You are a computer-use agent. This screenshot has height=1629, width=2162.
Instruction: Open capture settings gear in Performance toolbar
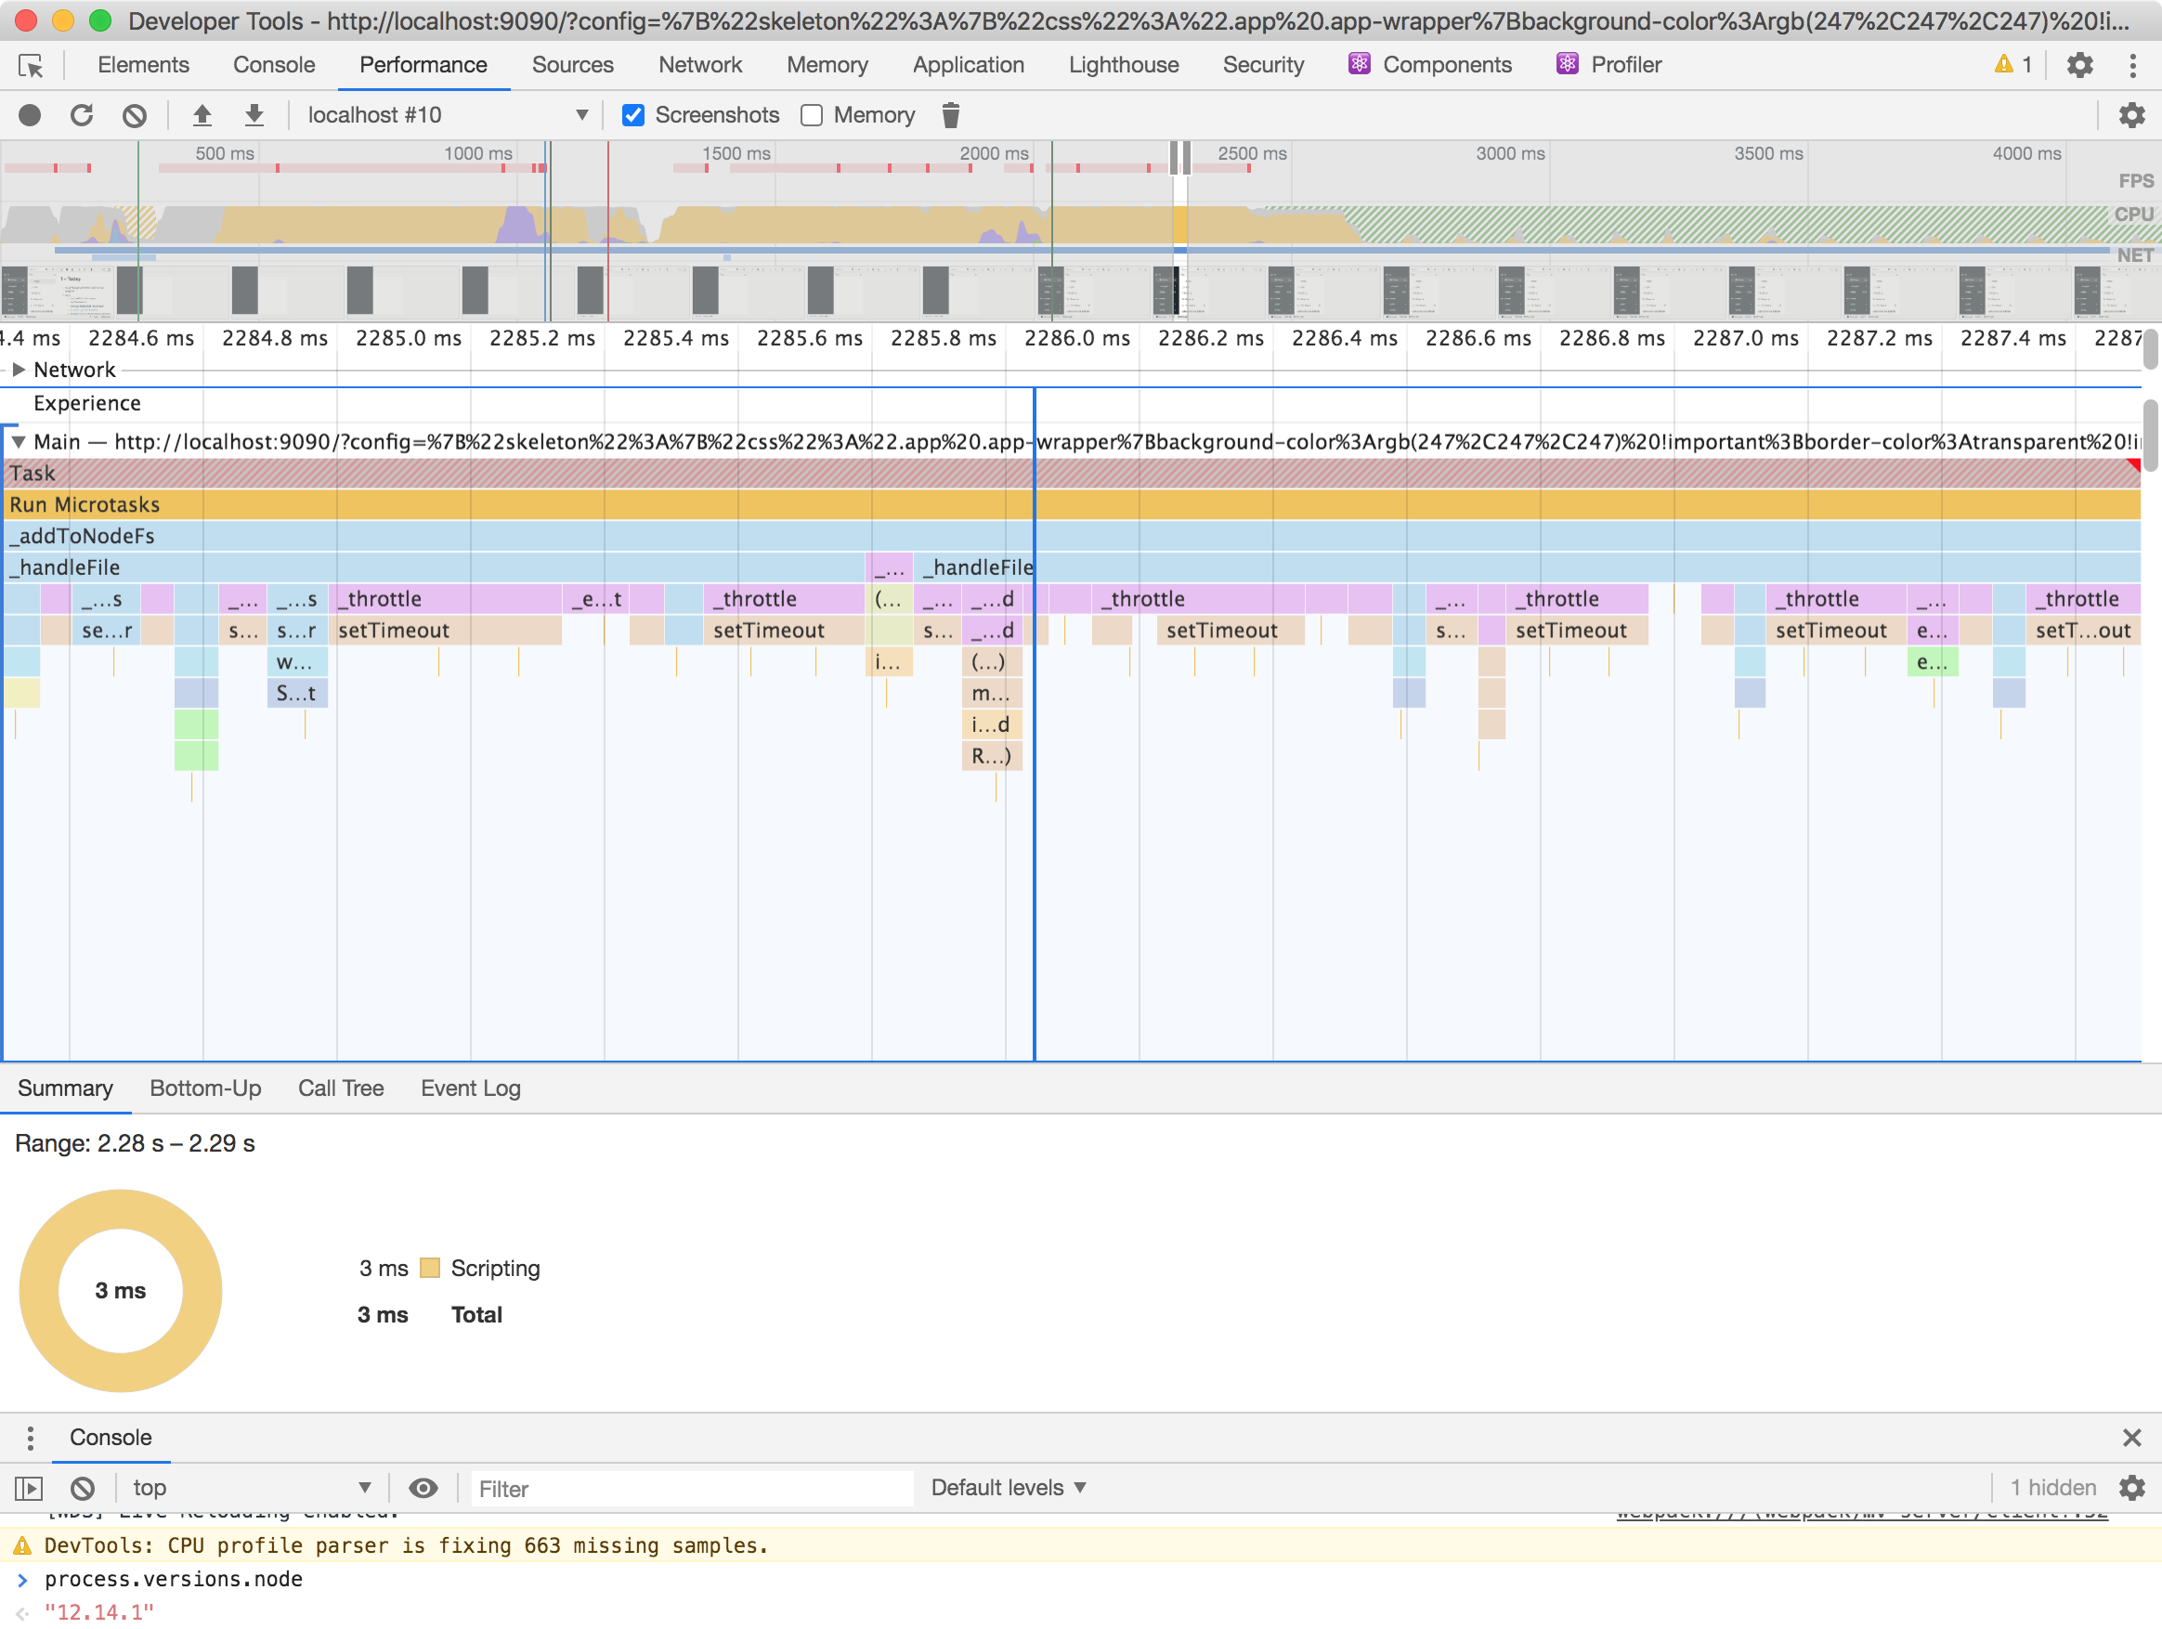2130,115
